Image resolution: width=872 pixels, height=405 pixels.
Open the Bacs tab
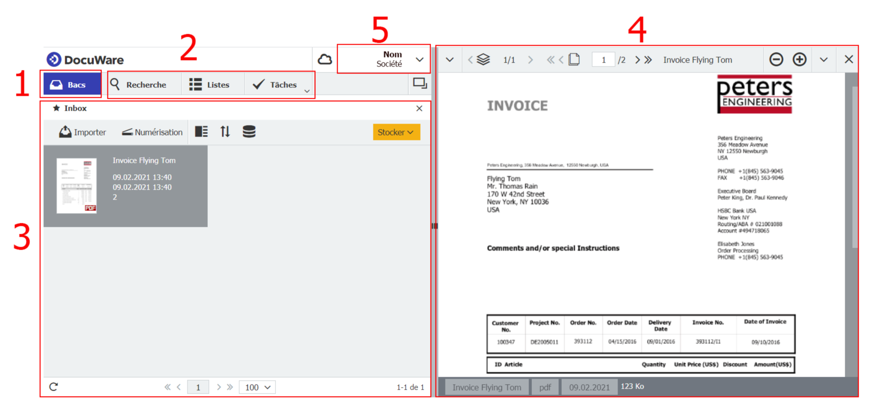[72, 84]
